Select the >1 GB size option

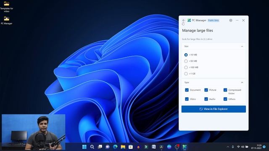coord(186,74)
